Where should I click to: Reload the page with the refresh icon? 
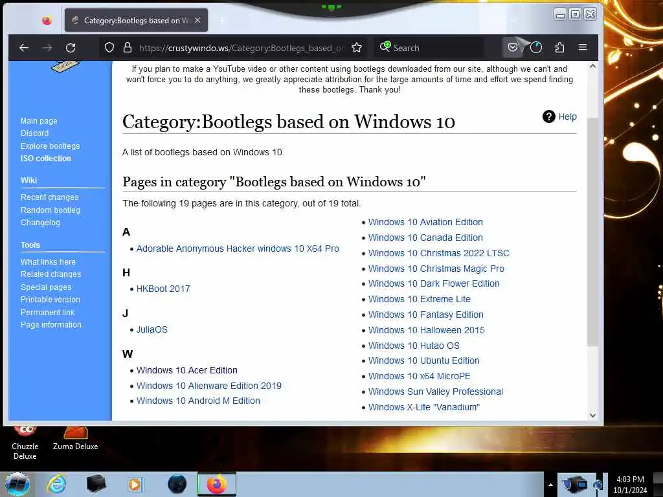[71, 48]
